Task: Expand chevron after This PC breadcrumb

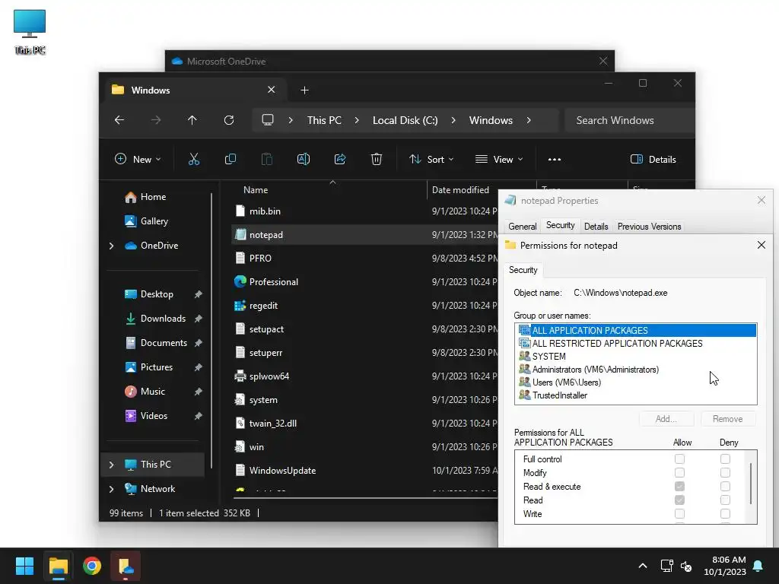Action: [357, 120]
